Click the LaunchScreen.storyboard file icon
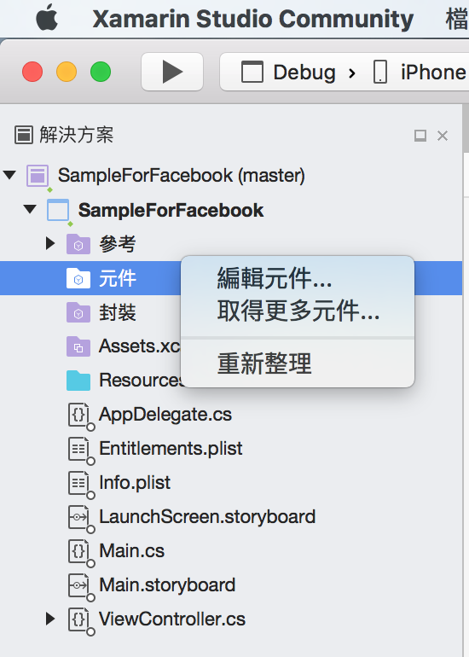The width and height of the screenshot is (469, 657). (x=81, y=518)
